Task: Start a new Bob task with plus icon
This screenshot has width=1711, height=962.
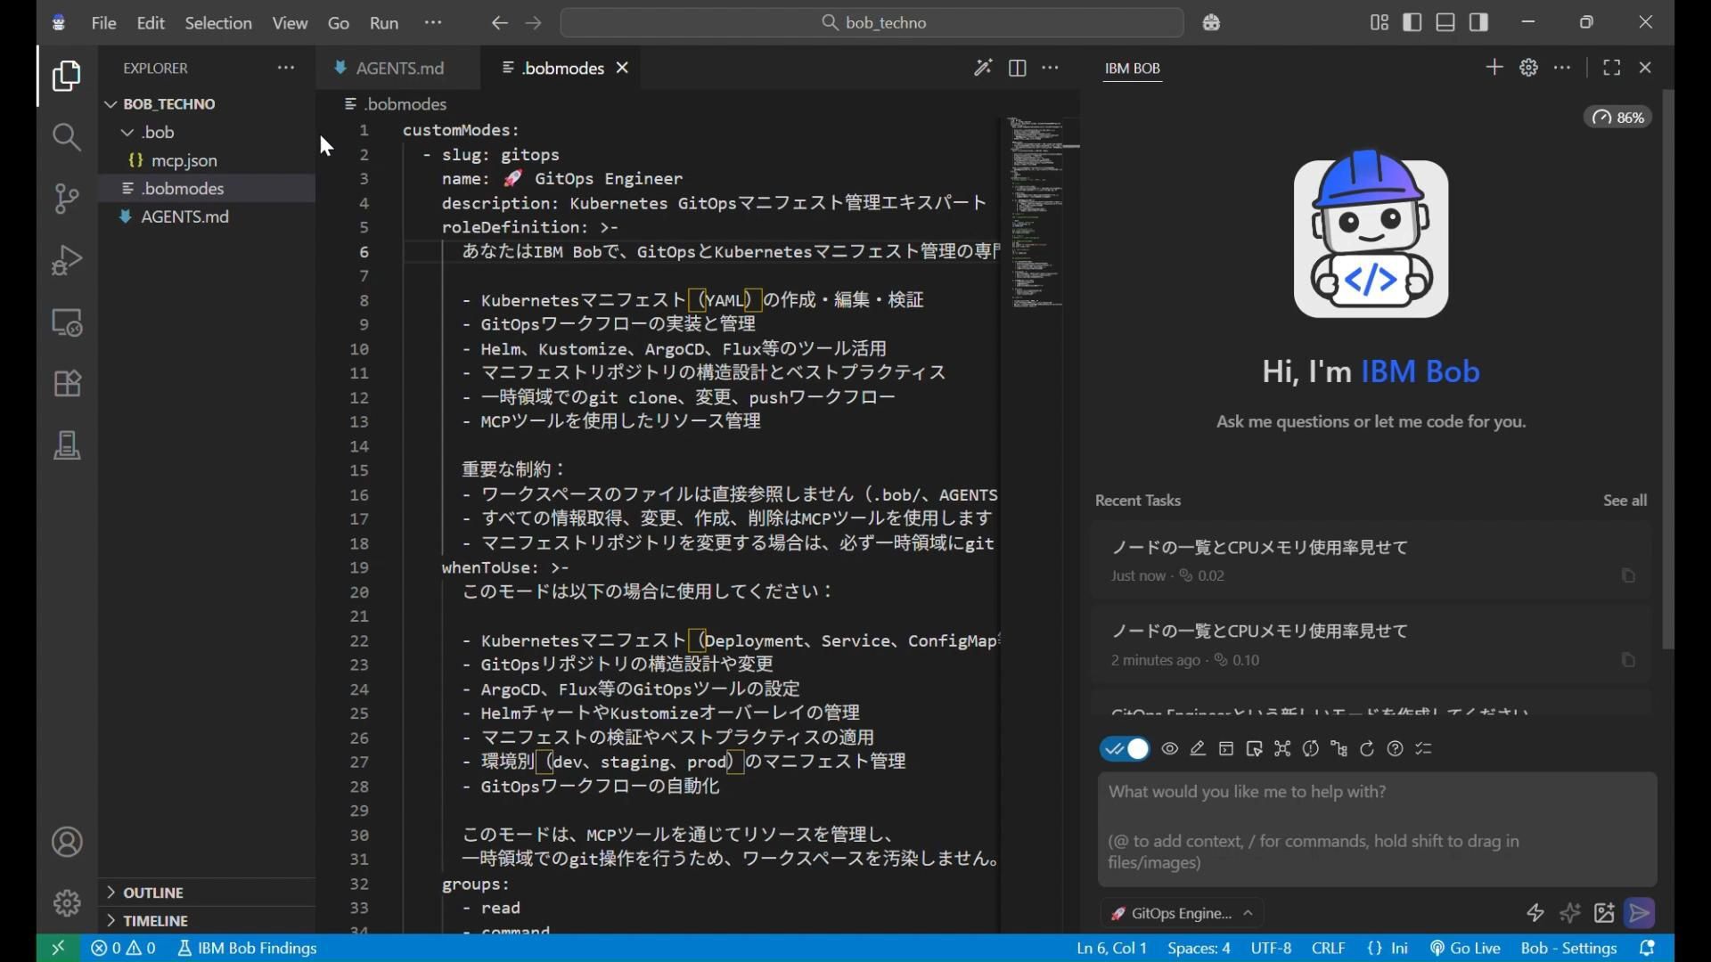Action: pos(1494,68)
